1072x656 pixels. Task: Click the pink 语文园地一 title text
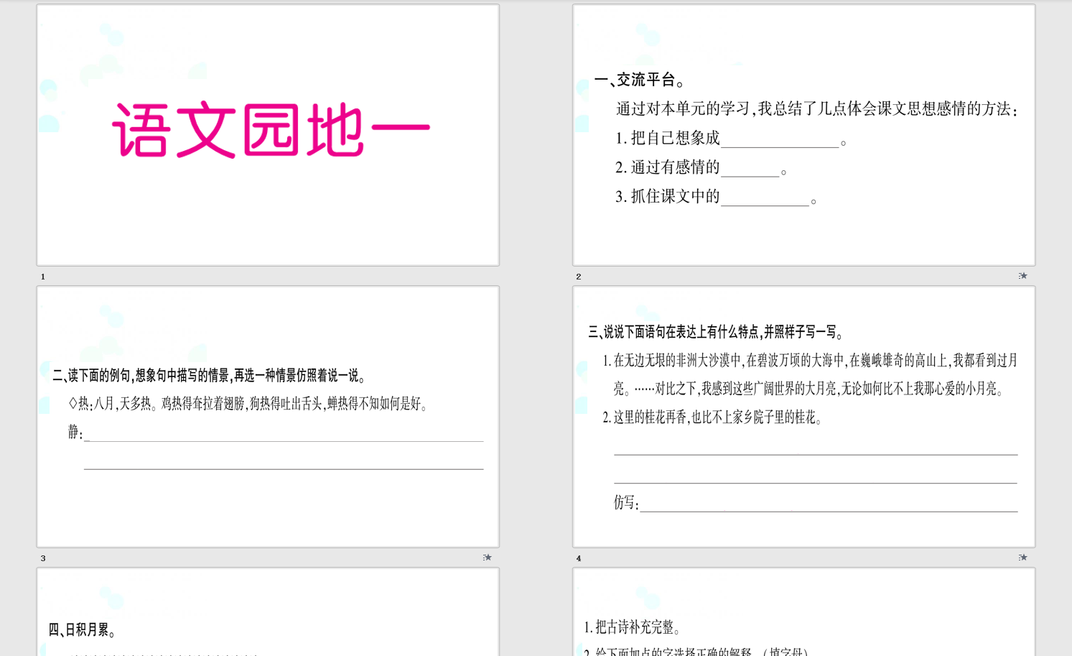point(271,130)
